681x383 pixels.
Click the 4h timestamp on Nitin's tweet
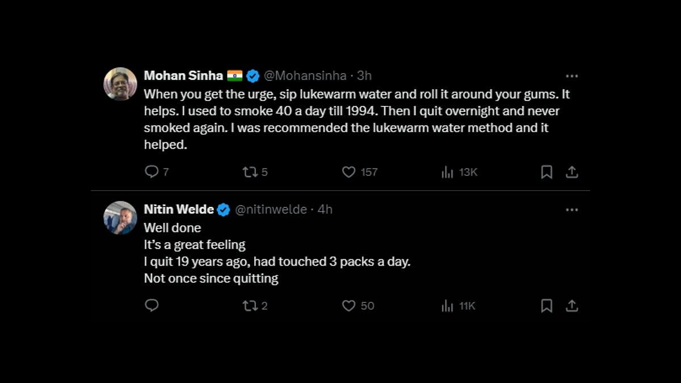coord(325,209)
